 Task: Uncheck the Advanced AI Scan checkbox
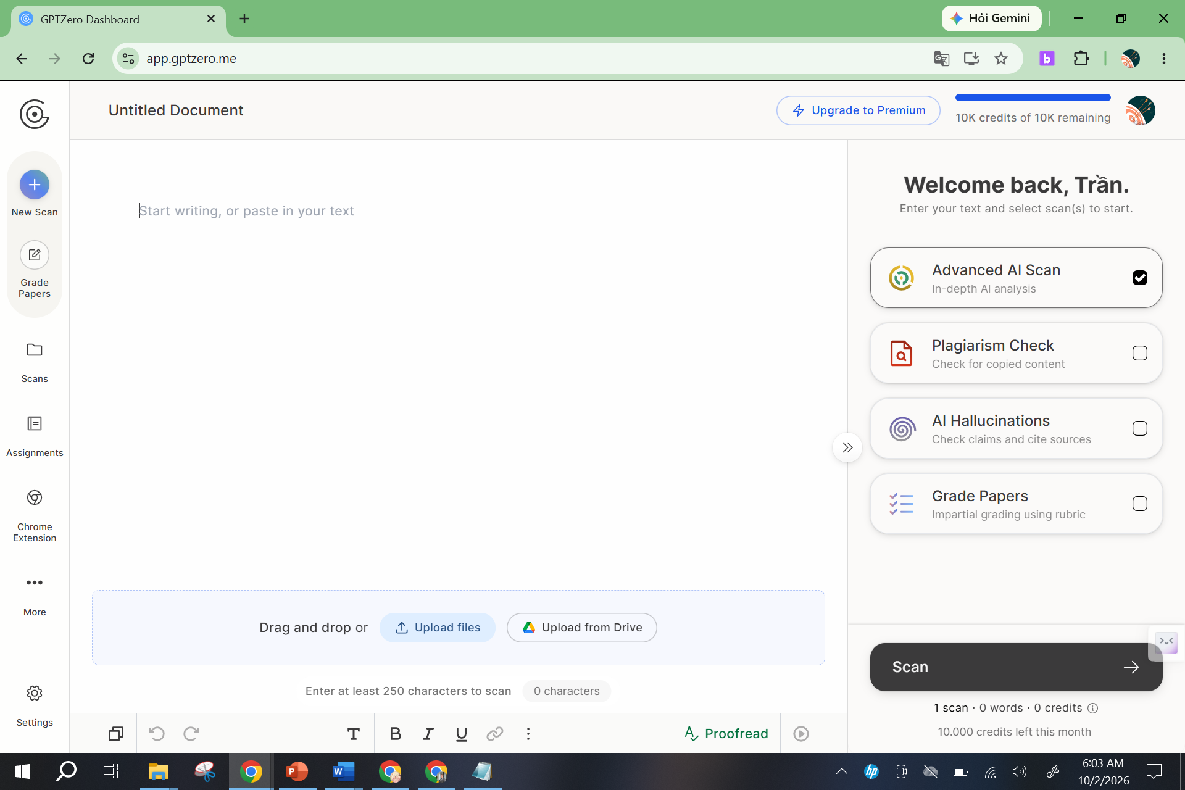[x=1139, y=278]
